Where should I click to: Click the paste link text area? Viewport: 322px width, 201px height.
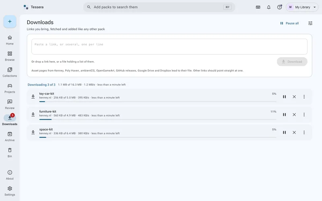[x=169, y=47]
